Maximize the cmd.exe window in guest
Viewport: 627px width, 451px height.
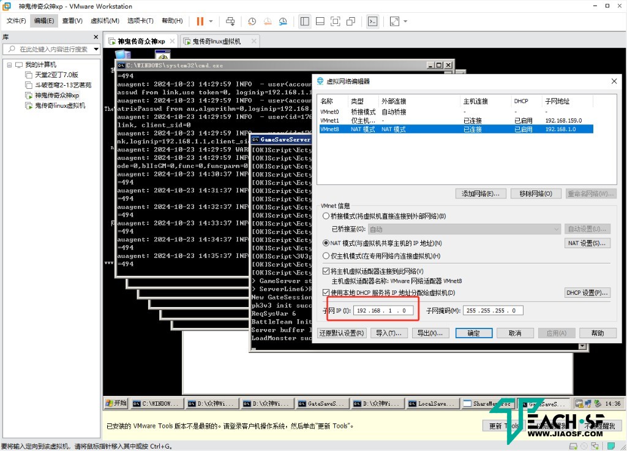[x=440, y=65]
